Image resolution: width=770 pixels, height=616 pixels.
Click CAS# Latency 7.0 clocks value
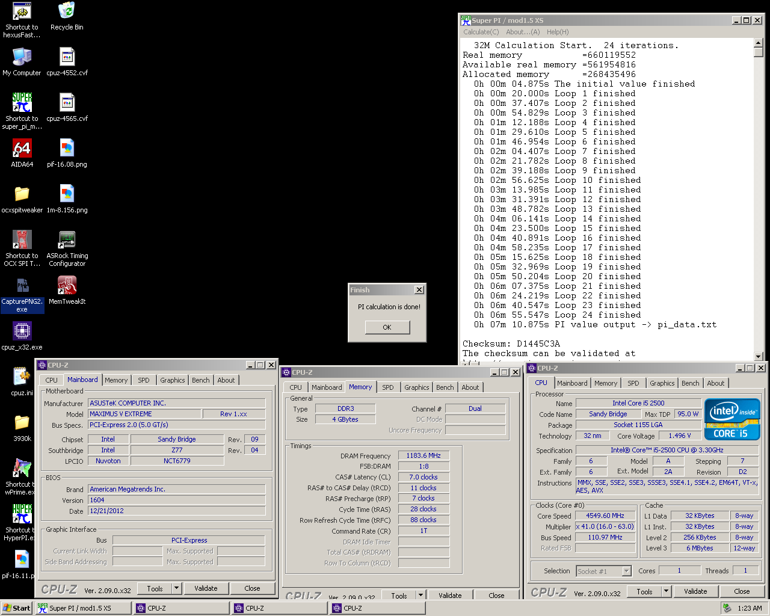coord(423,477)
